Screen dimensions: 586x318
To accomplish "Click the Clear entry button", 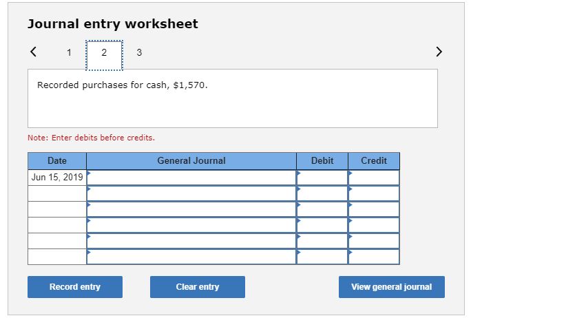I will coord(198,287).
